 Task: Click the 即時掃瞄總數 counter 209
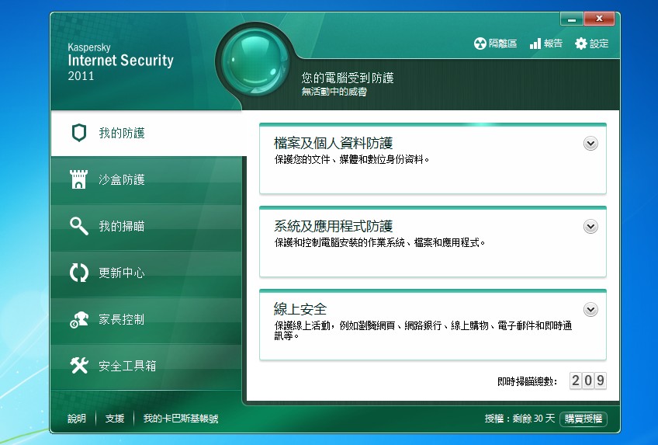click(587, 381)
